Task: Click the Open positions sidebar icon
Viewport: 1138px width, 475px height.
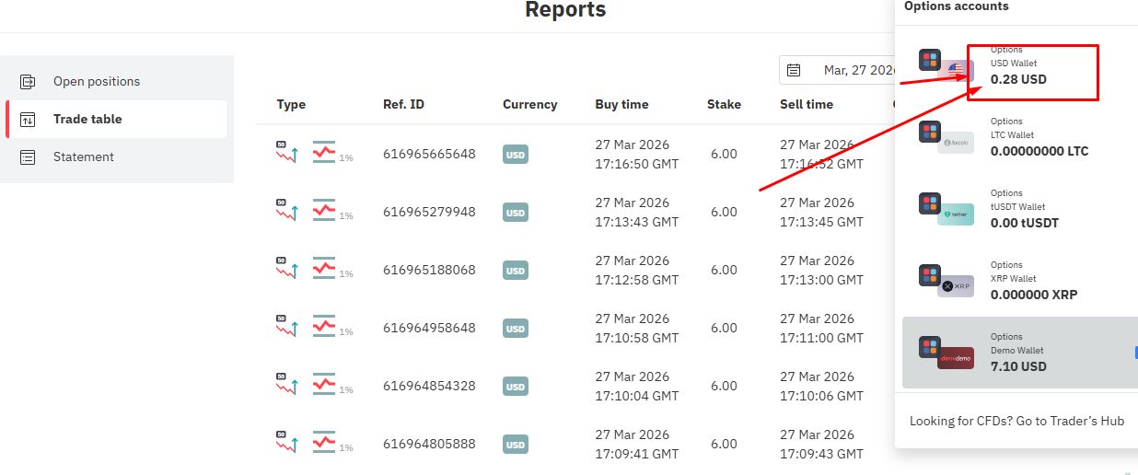Action: pos(28,82)
